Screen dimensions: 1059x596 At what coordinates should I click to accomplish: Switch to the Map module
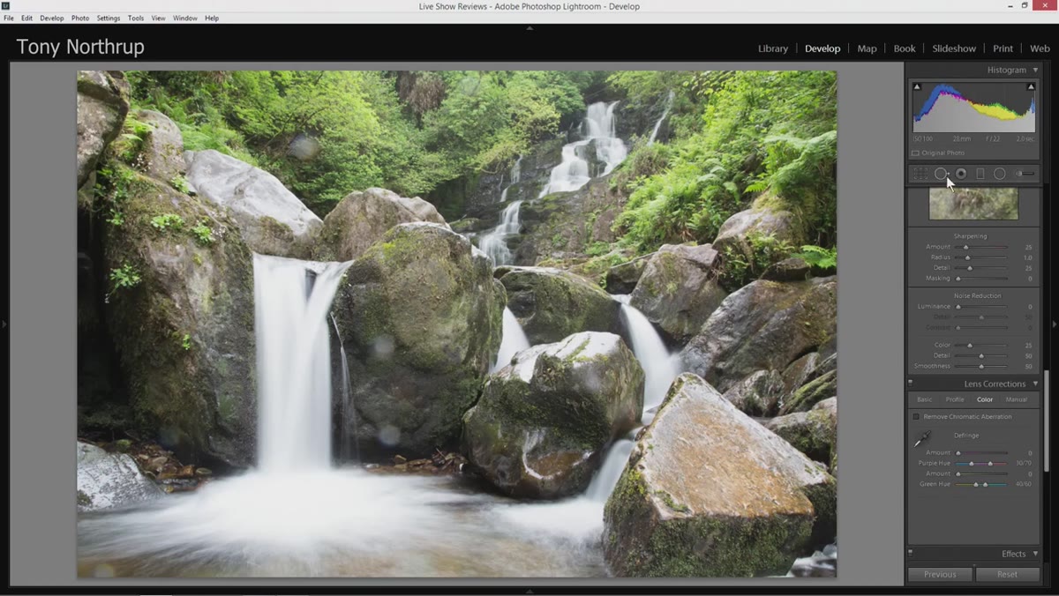867,48
